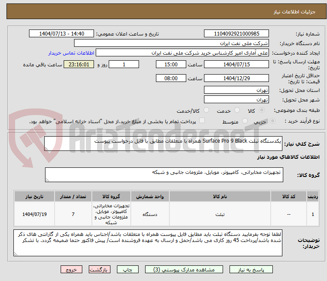Image resolution: width=327 pixels, height=281 pixels.
Task: Click the quantity cell showing 7
Action: 73,214
